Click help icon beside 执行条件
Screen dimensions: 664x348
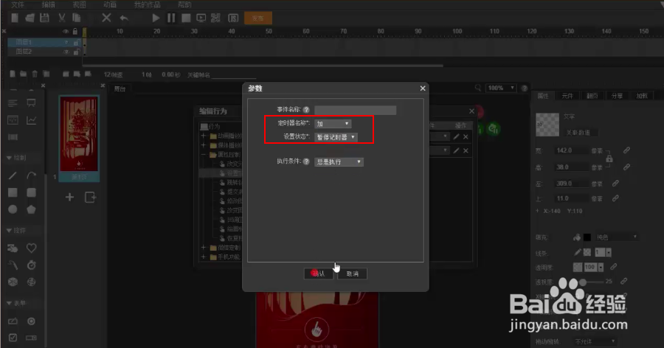point(306,161)
